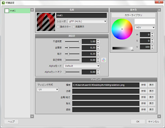This screenshot has height=128, width=165.
Task: Click the 自己照明 slider handle
Action: click(65, 60)
